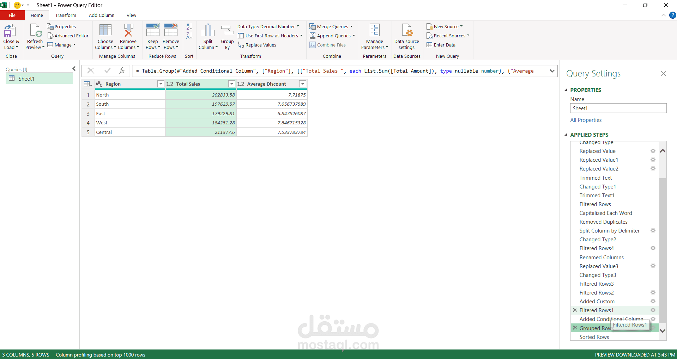Open the Average Discount column filter dropdown

303,84
